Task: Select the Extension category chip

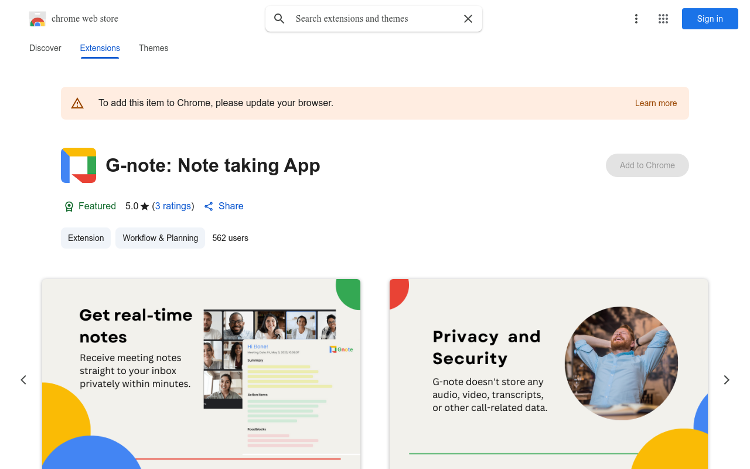Action: click(86, 238)
